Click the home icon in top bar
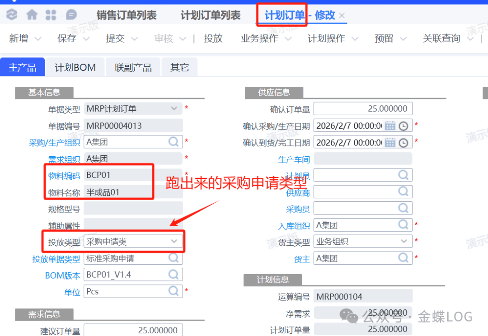Screen dimensions: 488x336 point(32,15)
